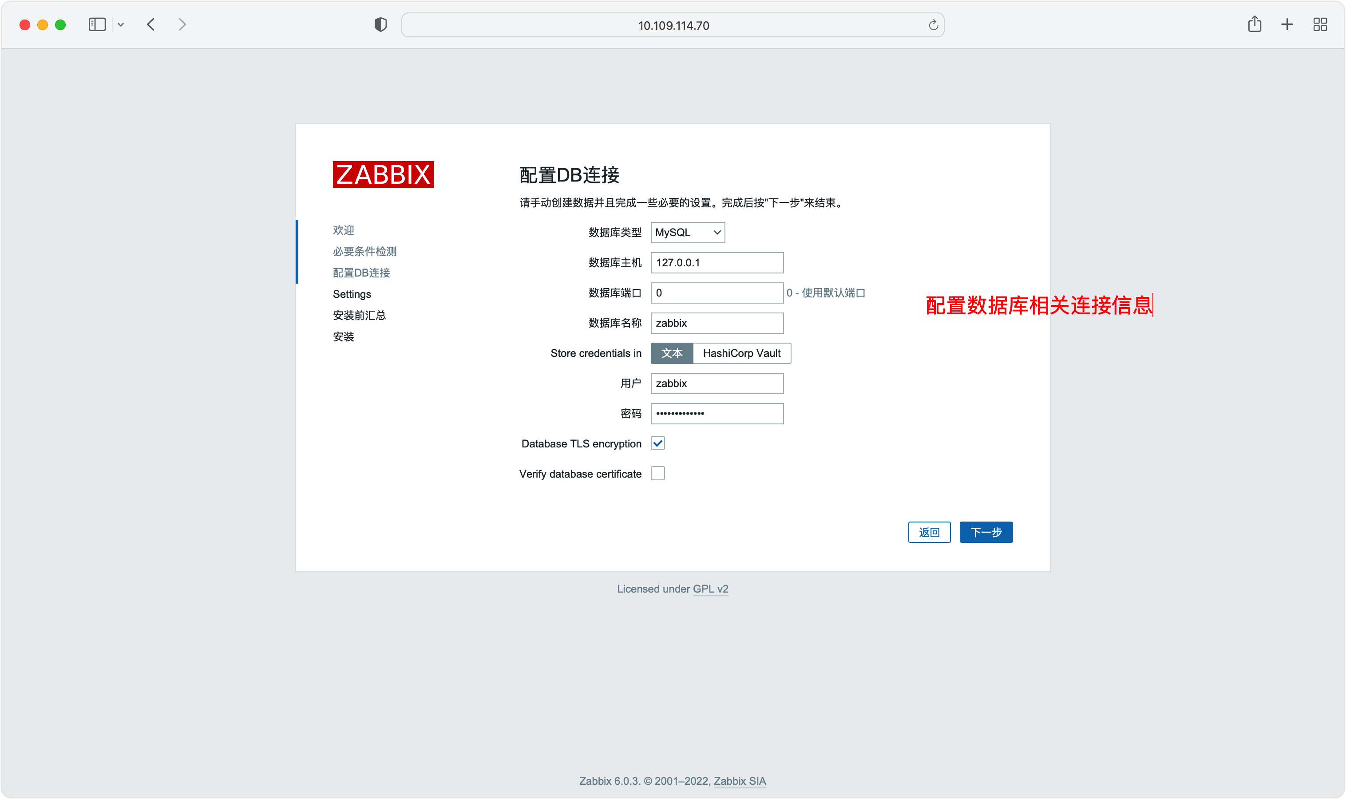This screenshot has width=1346, height=799.
Task: Select the 安装 step
Action: tap(343, 337)
